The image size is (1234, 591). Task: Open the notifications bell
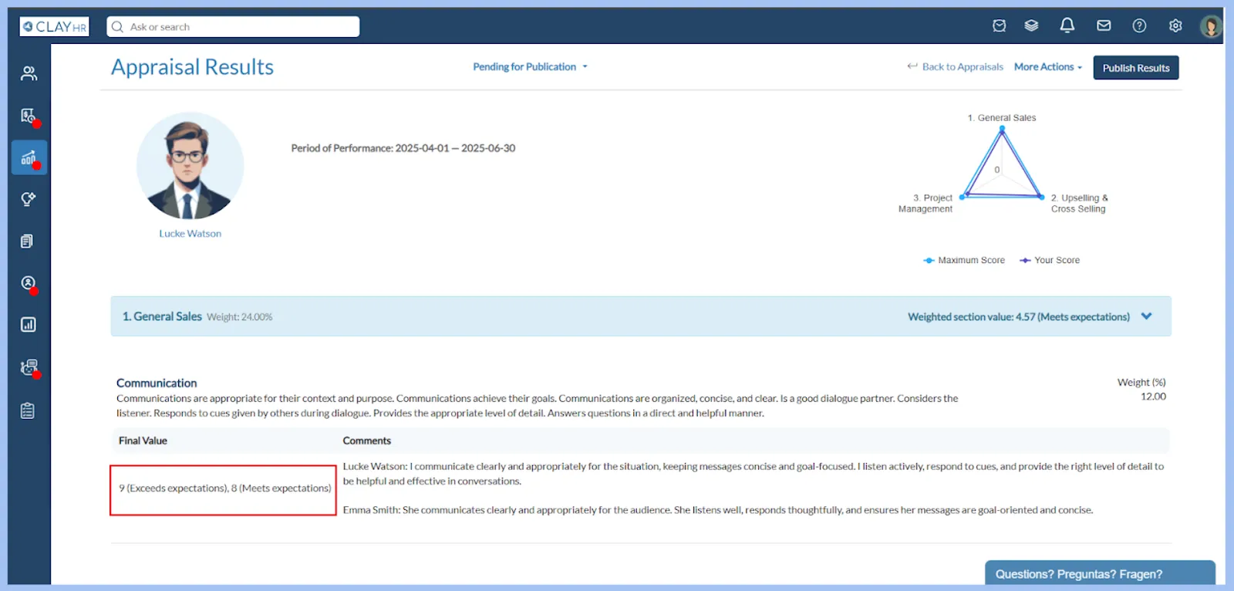tap(1067, 25)
